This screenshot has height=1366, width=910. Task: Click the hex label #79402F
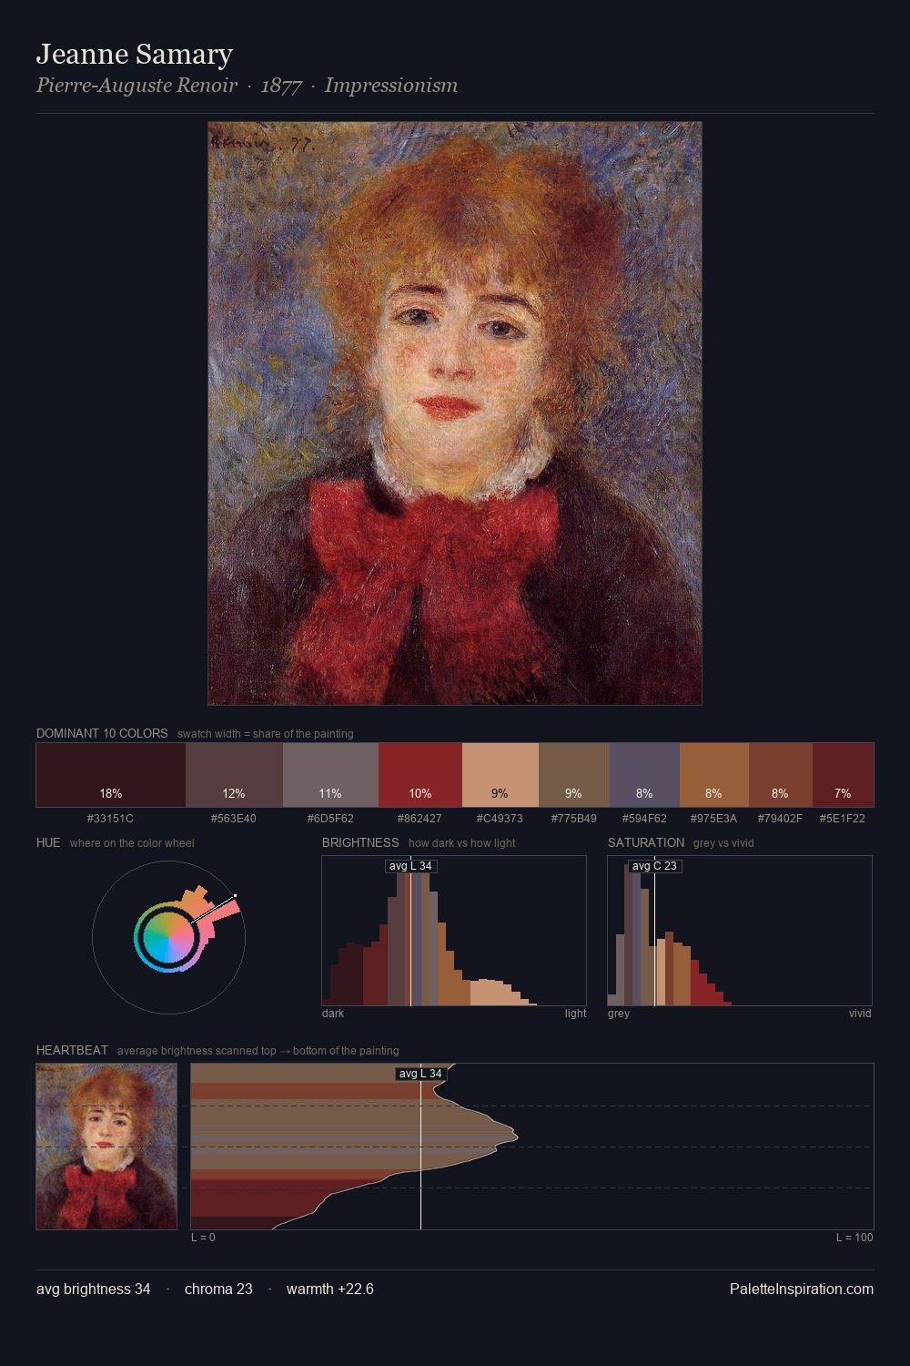tap(780, 819)
